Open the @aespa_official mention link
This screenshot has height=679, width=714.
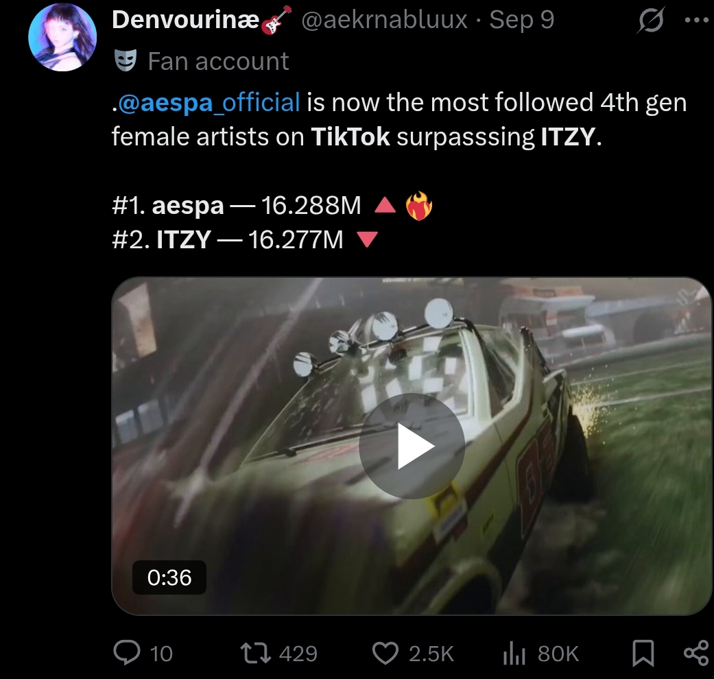(209, 102)
